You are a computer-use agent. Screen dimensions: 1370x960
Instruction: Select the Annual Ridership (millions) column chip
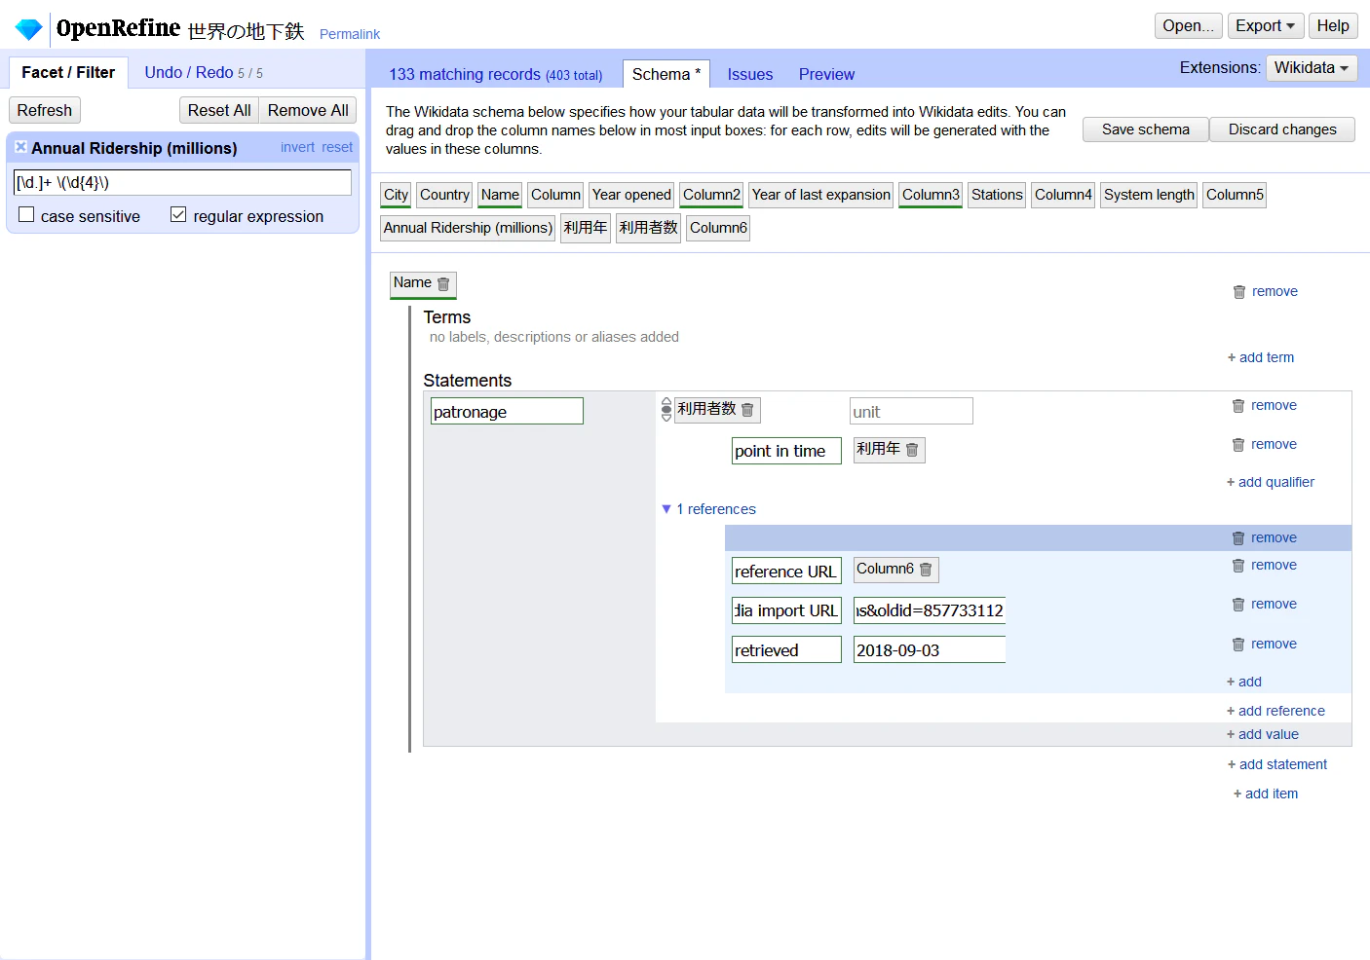(x=468, y=228)
